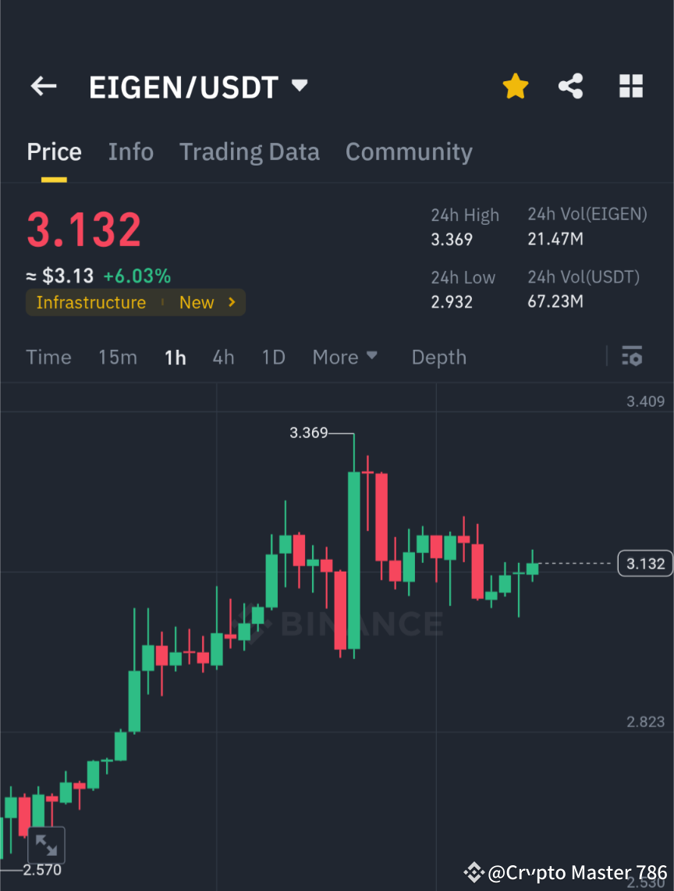674x891 pixels.
Task: Open chart display settings icon
Action: pos(632,357)
